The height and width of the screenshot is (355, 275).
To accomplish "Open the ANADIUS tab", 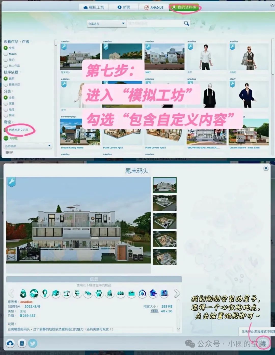I will 154,7.
